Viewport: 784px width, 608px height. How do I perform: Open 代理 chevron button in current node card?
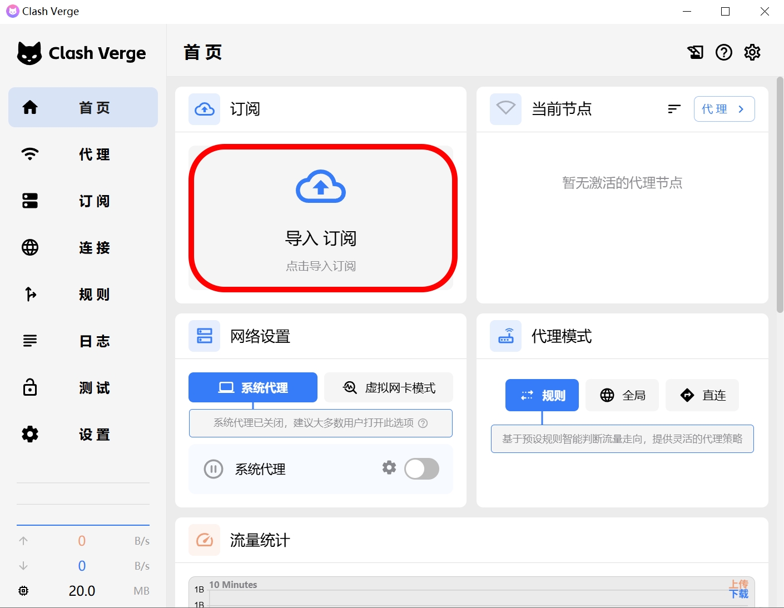coord(724,109)
